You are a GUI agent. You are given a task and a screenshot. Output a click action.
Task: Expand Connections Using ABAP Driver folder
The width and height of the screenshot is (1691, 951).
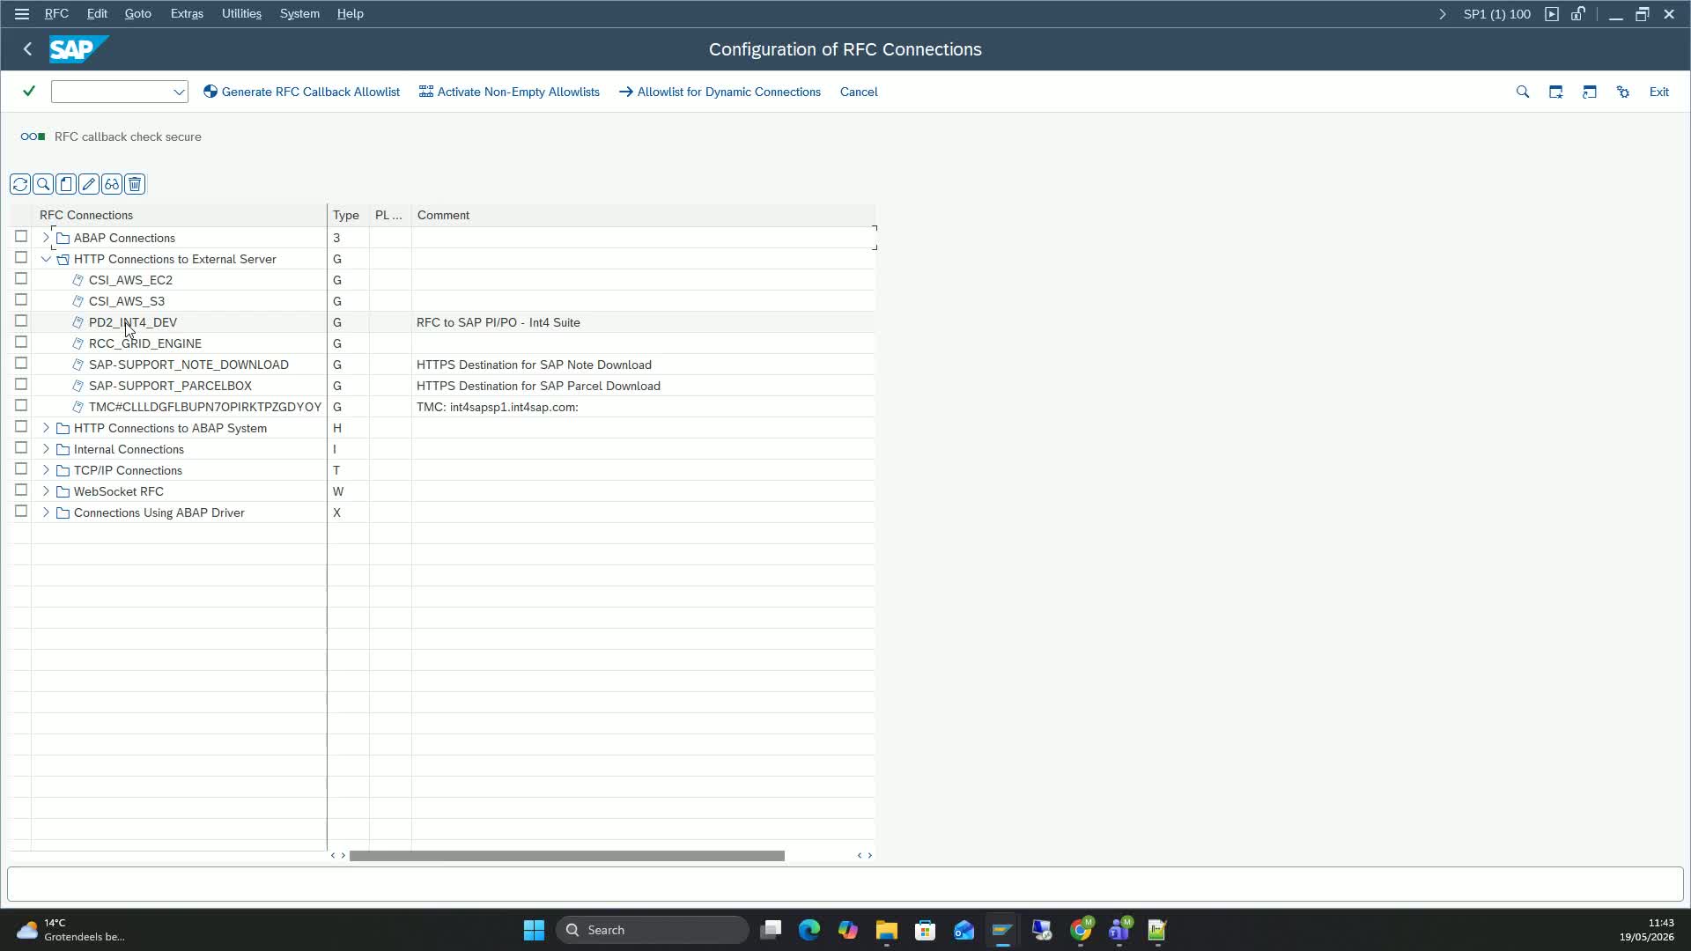(46, 512)
